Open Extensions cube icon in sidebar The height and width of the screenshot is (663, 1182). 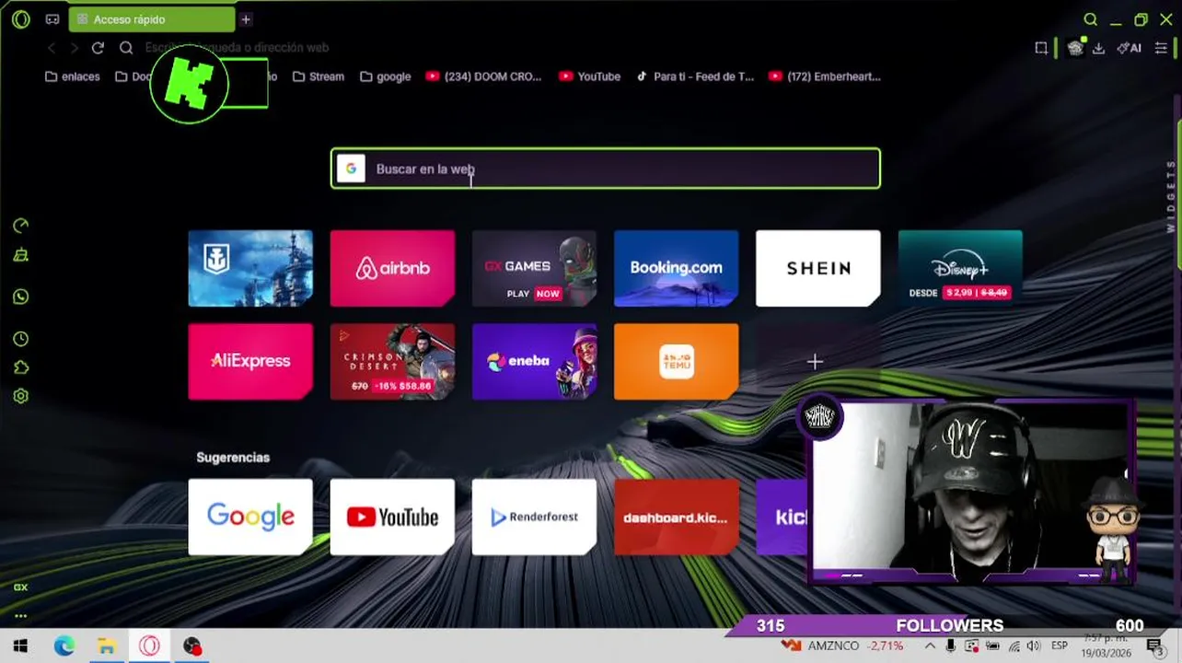point(20,367)
